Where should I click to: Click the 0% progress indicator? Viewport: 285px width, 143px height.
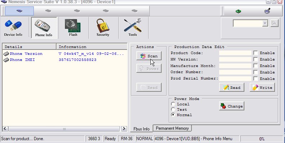click(x=262, y=139)
